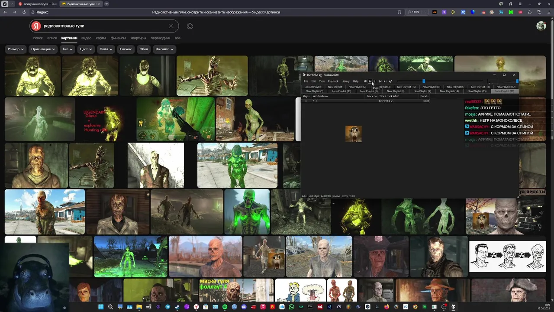554x312 pixels.
Task: Select the New Playlist (10) tab
Action: pos(406,87)
